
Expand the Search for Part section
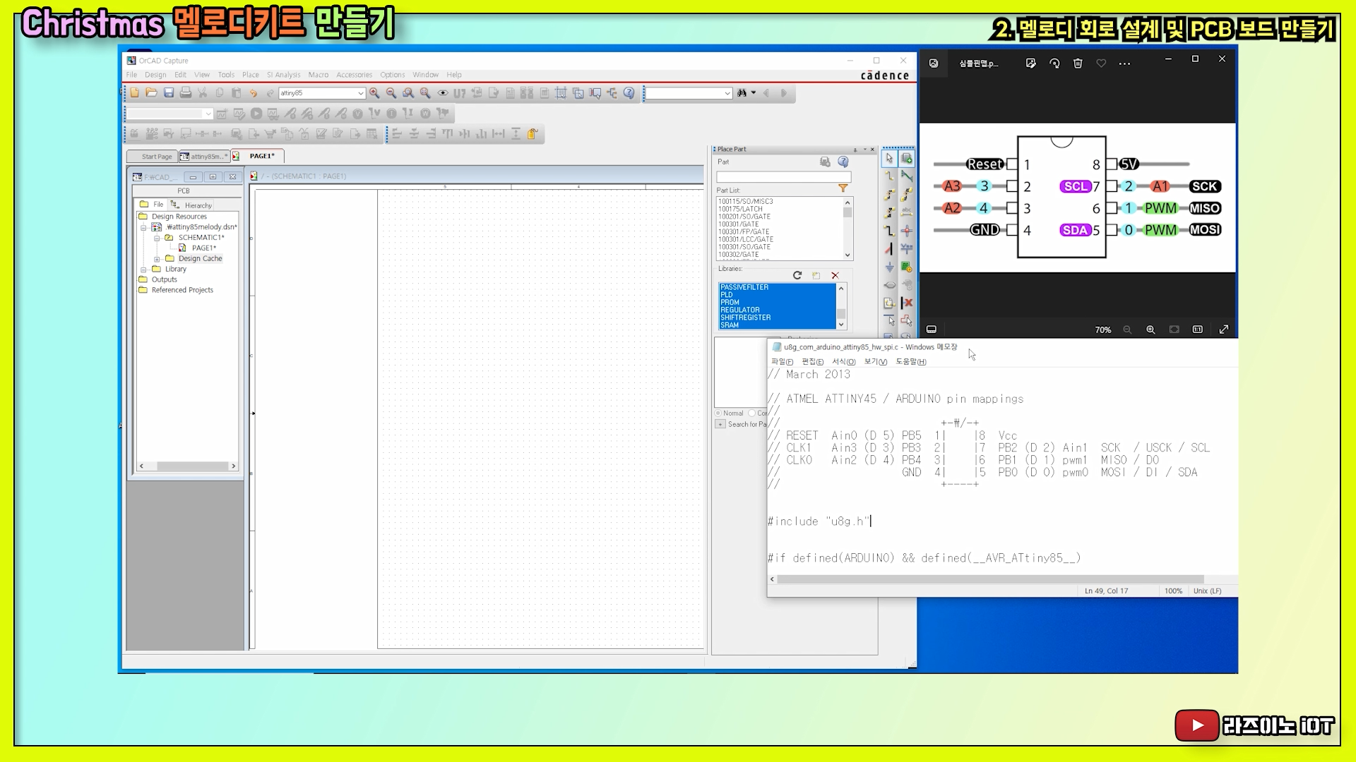[720, 424]
